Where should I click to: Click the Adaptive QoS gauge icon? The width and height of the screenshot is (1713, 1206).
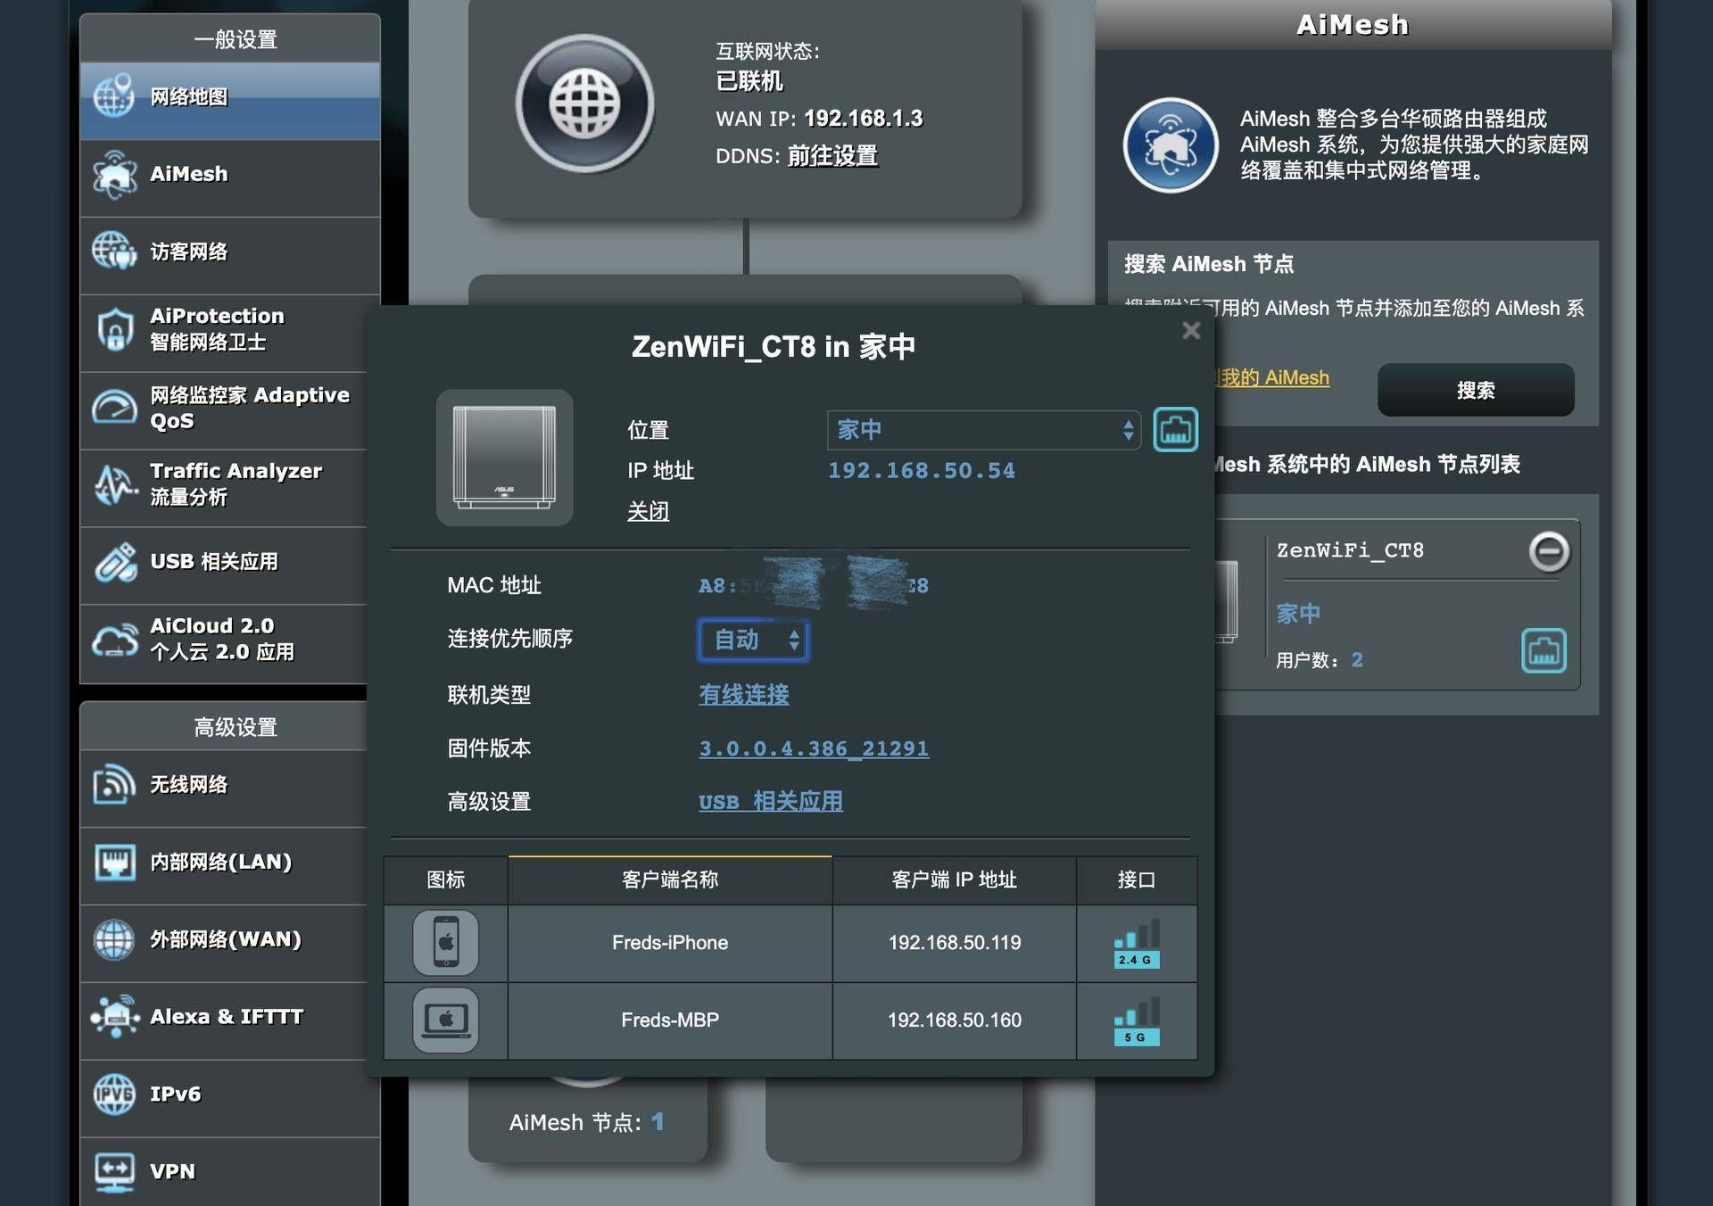click(x=115, y=407)
